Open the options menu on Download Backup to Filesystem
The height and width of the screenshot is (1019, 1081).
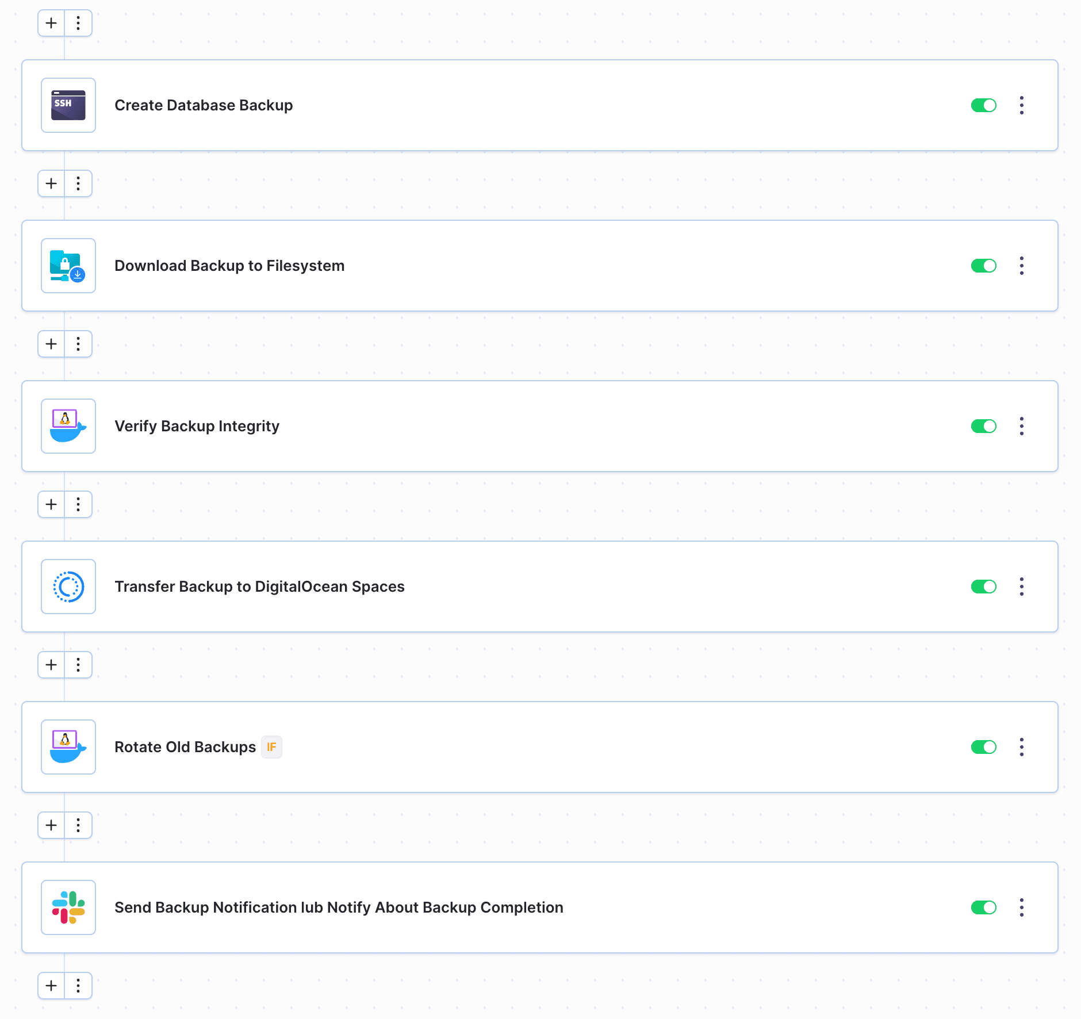point(1021,266)
